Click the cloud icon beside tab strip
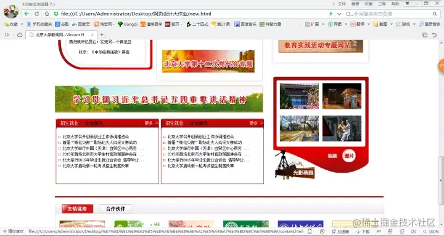Viewport: 444px width, 236px height. [x=20, y=34]
